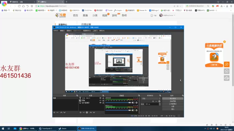Move selected source up in sources list
234x131 pixels.
coord(91,112)
